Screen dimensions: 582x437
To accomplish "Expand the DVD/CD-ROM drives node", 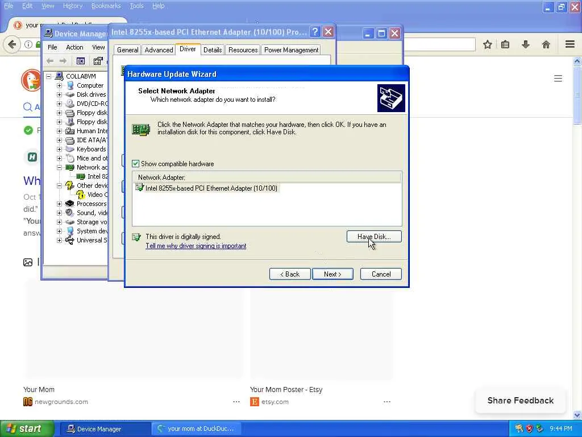I will click(59, 104).
